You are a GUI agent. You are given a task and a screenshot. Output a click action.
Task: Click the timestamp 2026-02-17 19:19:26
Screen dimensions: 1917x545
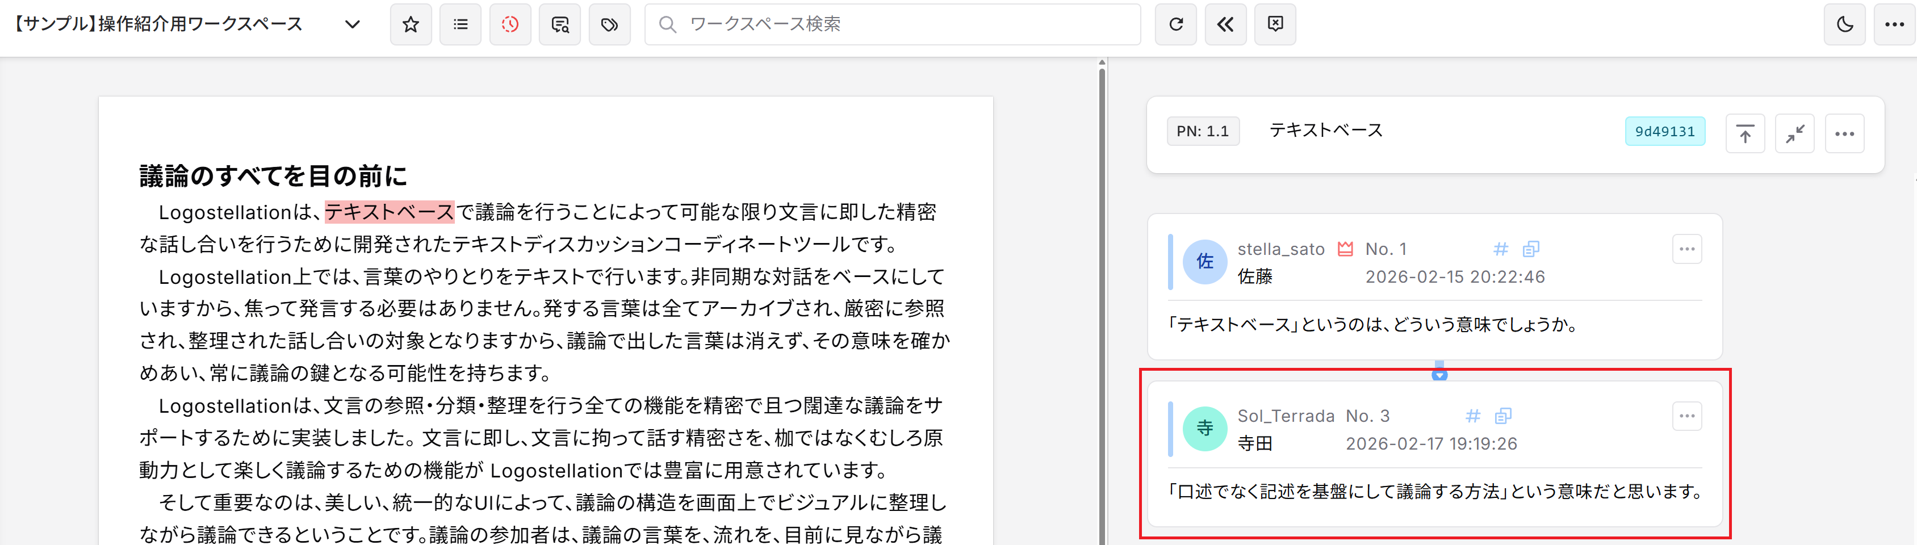[1431, 444]
